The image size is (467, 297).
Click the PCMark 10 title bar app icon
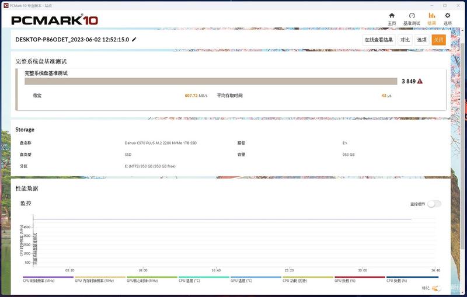point(6,5)
